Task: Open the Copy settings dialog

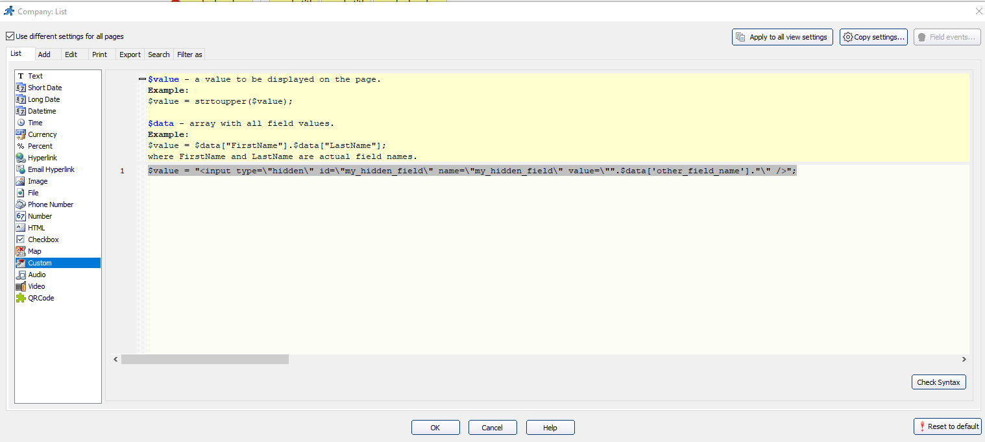Action: pyautogui.click(x=873, y=37)
